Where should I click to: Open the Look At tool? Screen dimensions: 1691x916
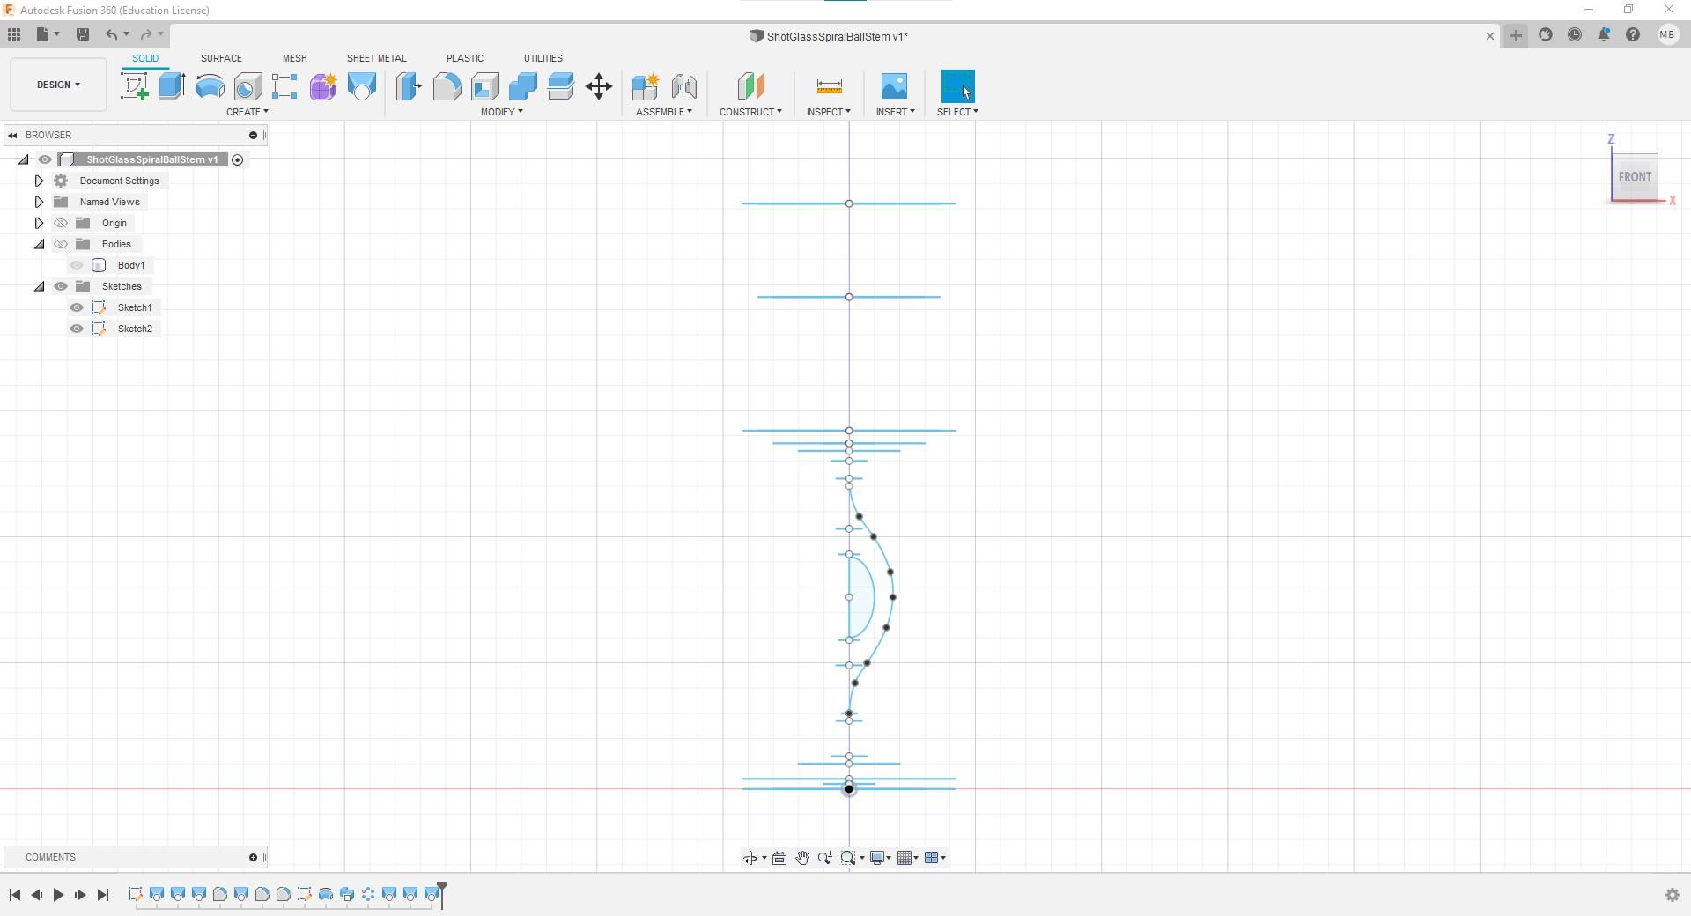click(x=779, y=858)
